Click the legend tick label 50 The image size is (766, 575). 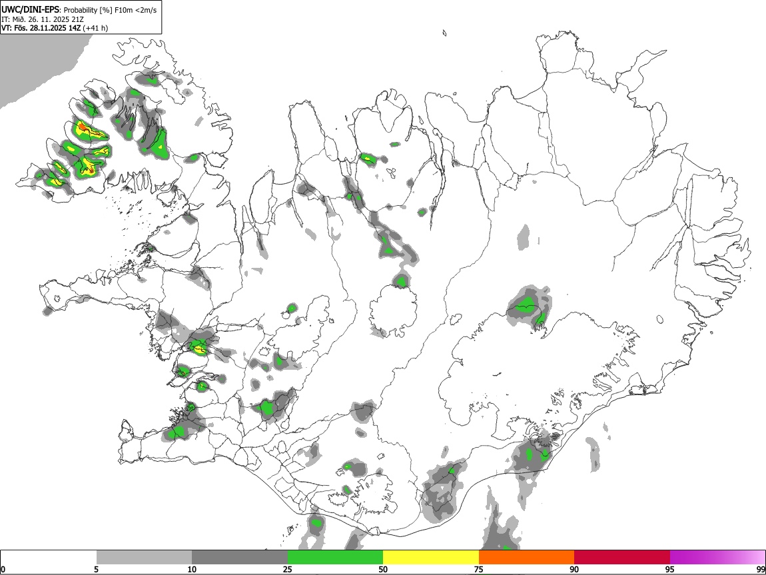383,569
